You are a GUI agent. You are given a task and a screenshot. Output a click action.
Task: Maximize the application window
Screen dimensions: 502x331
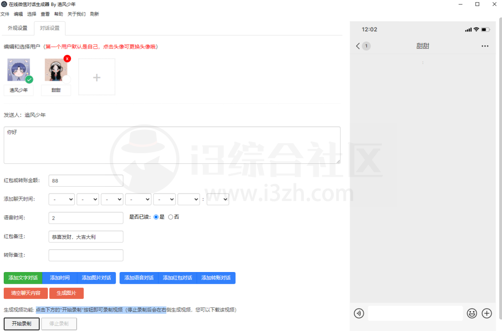point(477,4)
